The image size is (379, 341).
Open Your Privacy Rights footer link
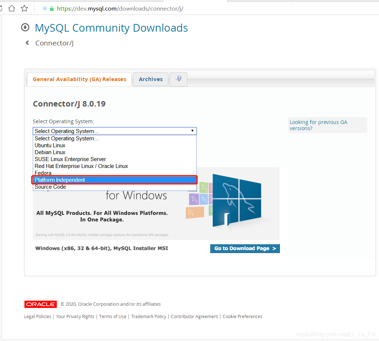[x=75, y=316]
